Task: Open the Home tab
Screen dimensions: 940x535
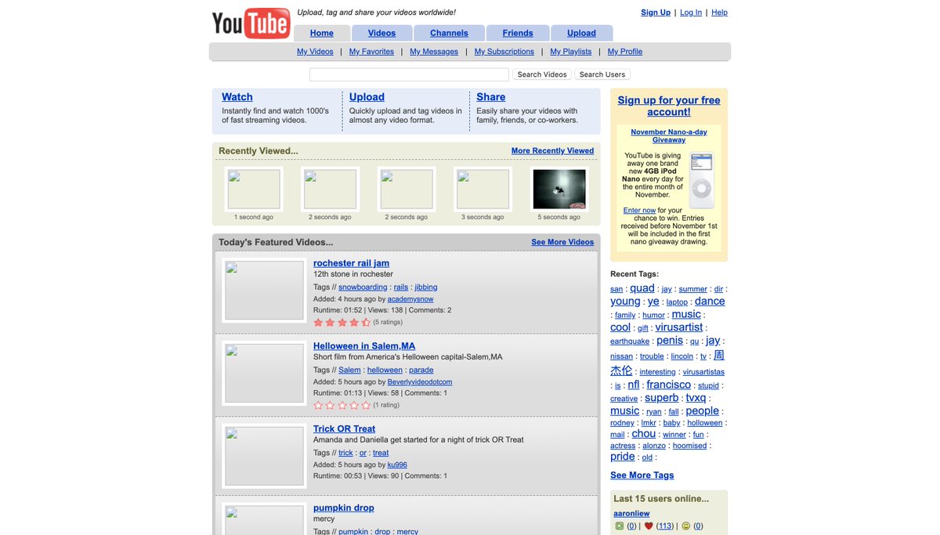Action: click(x=322, y=33)
